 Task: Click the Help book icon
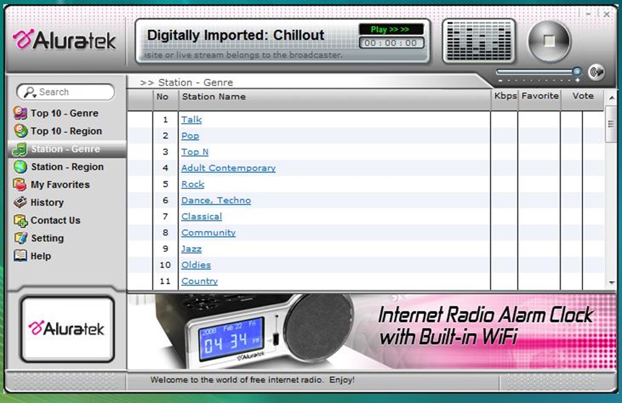[x=21, y=256]
